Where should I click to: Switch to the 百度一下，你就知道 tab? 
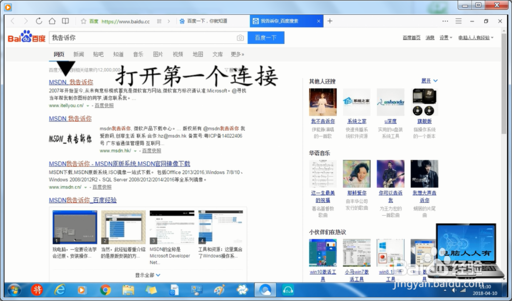point(207,21)
